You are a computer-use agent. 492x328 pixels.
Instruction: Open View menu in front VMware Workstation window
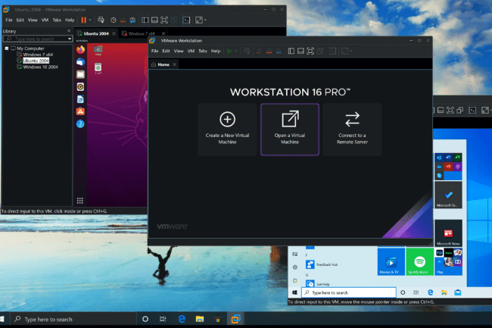pyautogui.click(x=179, y=51)
